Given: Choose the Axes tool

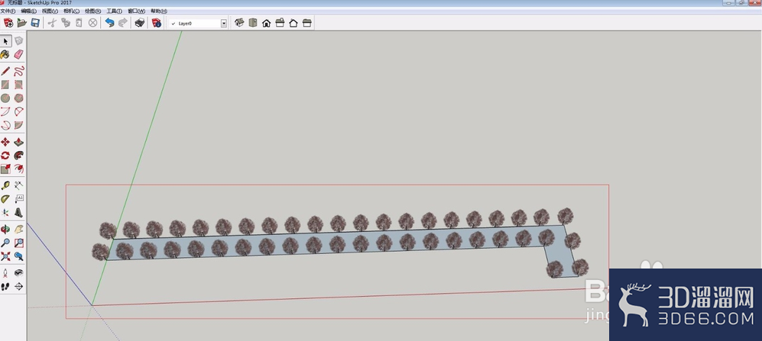Looking at the screenshot, I should pyautogui.click(x=5, y=213).
